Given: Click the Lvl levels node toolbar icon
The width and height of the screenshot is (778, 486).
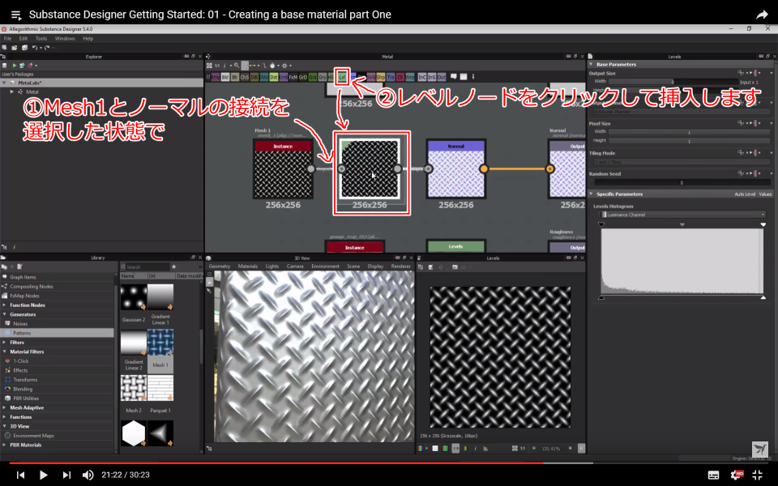Looking at the screenshot, I should [342, 77].
